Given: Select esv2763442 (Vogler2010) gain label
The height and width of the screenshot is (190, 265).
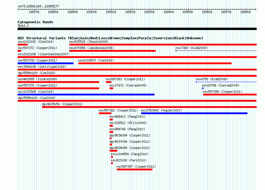Looking at the screenshot, I should 161,110.
